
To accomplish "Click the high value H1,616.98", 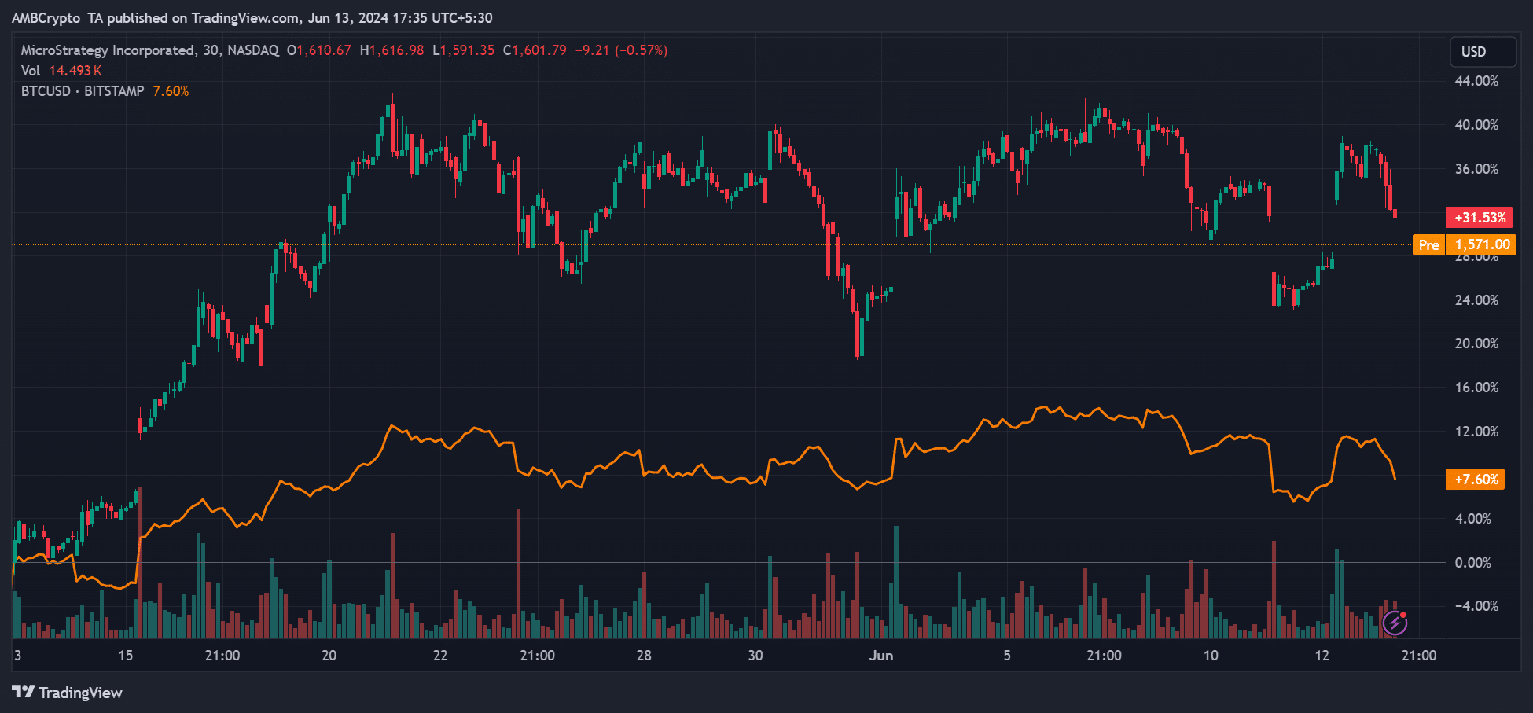I will tap(392, 50).
